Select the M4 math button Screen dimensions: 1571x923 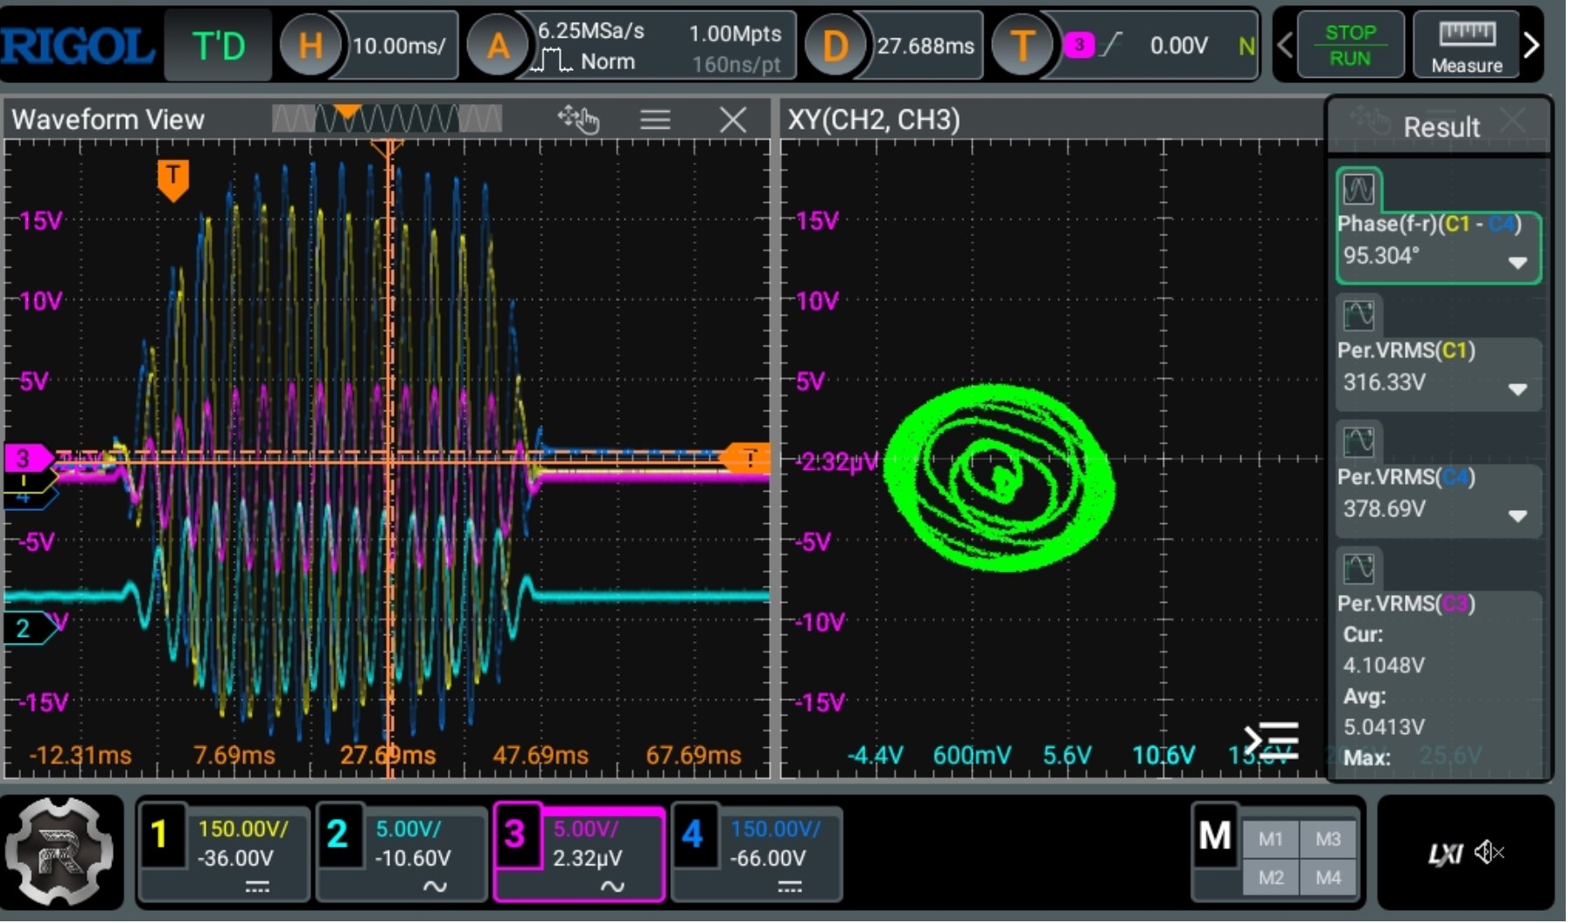click(1328, 877)
